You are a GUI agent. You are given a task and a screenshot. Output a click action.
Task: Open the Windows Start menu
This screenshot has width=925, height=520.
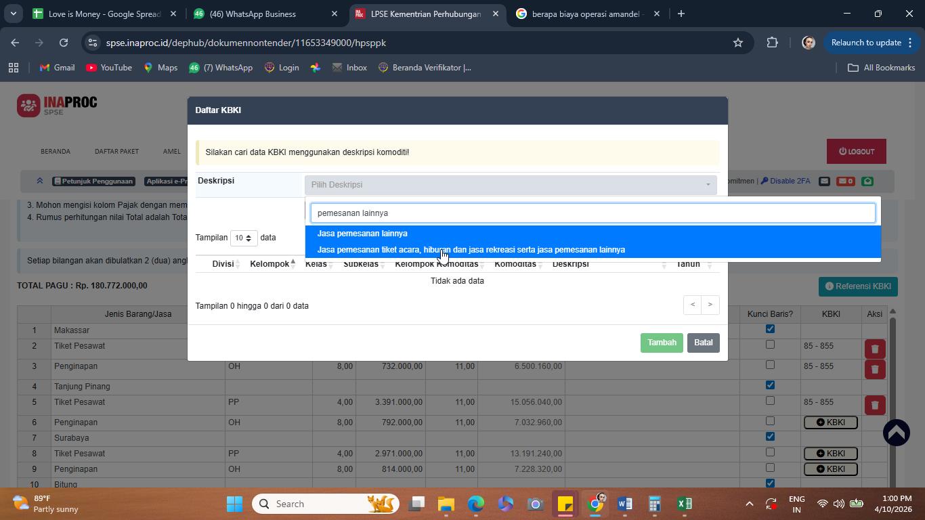coord(234,504)
